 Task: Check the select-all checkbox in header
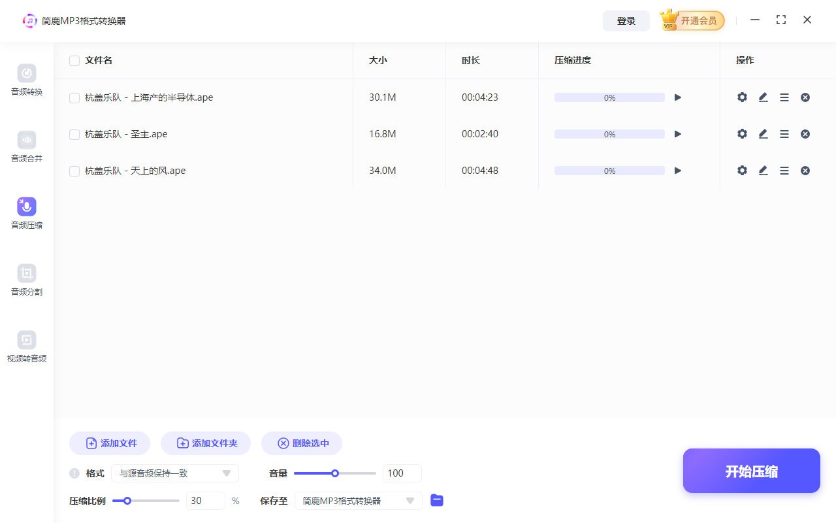coord(74,60)
